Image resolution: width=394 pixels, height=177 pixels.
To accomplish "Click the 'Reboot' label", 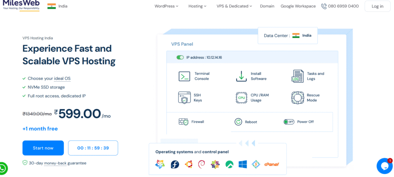I will [251, 122].
